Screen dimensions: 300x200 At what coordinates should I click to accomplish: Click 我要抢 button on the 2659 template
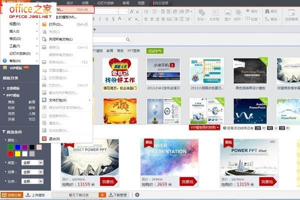pos(188,181)
